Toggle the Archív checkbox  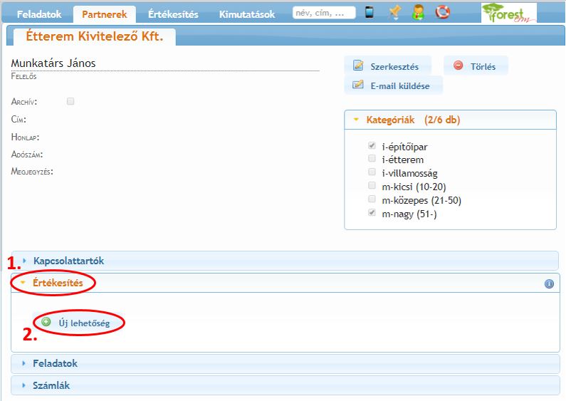(70, 102)
